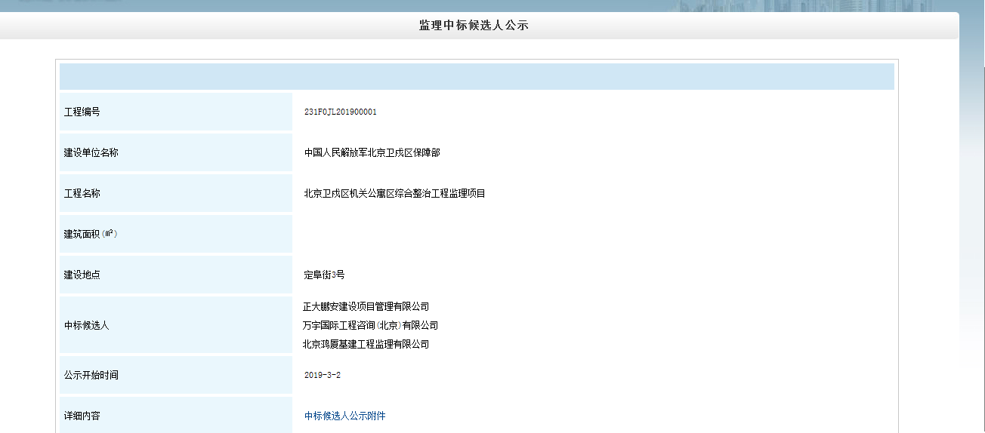Click candidate 万宇国际工程咨询(北京)有限公司

pos(370,325)
